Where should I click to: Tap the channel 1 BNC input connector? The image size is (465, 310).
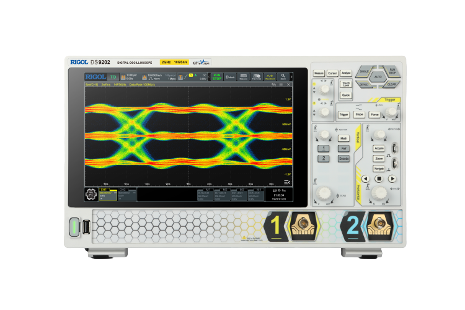pyautogui.click(x=303, y=223)
